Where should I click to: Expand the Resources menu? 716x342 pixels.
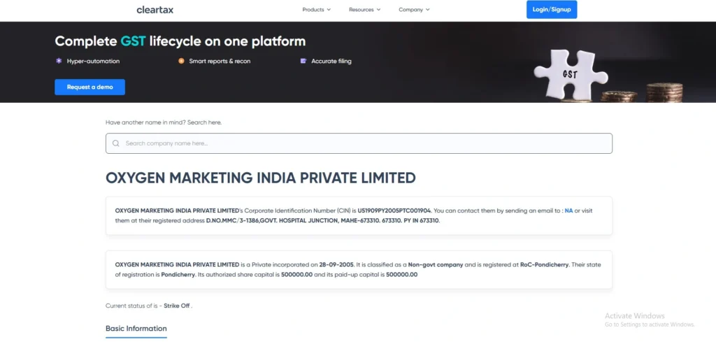(x=364, y=10)
